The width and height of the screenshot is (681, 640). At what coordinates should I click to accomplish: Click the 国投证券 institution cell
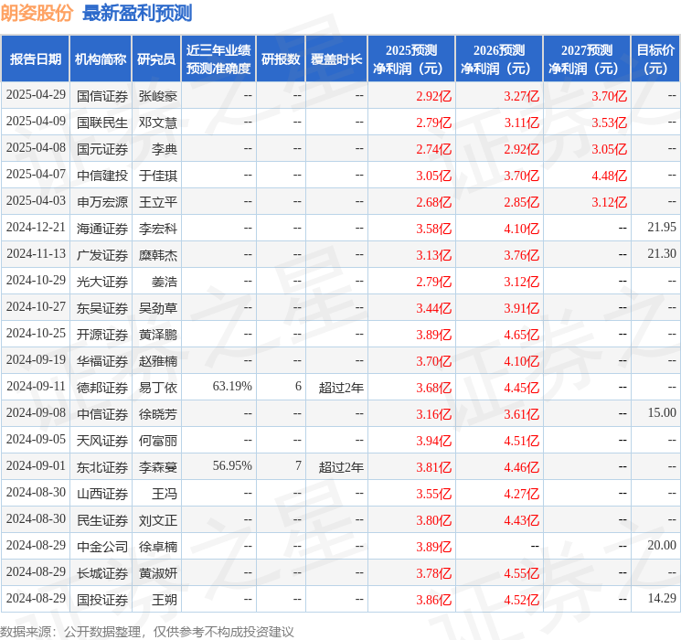(x=102, y=600)
